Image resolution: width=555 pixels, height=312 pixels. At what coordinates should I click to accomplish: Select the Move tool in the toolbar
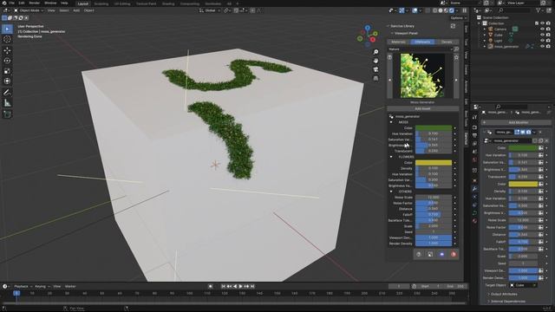pyautogui.click(x=7, y=50)
